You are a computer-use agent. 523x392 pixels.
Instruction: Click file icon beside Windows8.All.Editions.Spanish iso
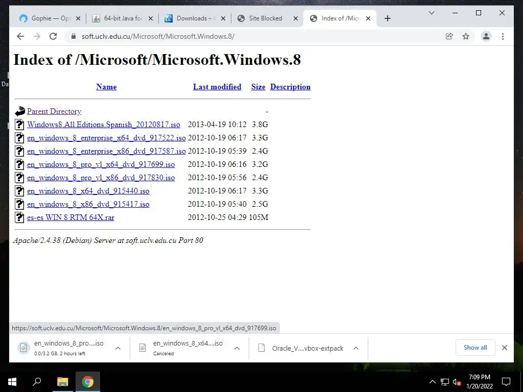pyautogui.click(x=20, y=125)
